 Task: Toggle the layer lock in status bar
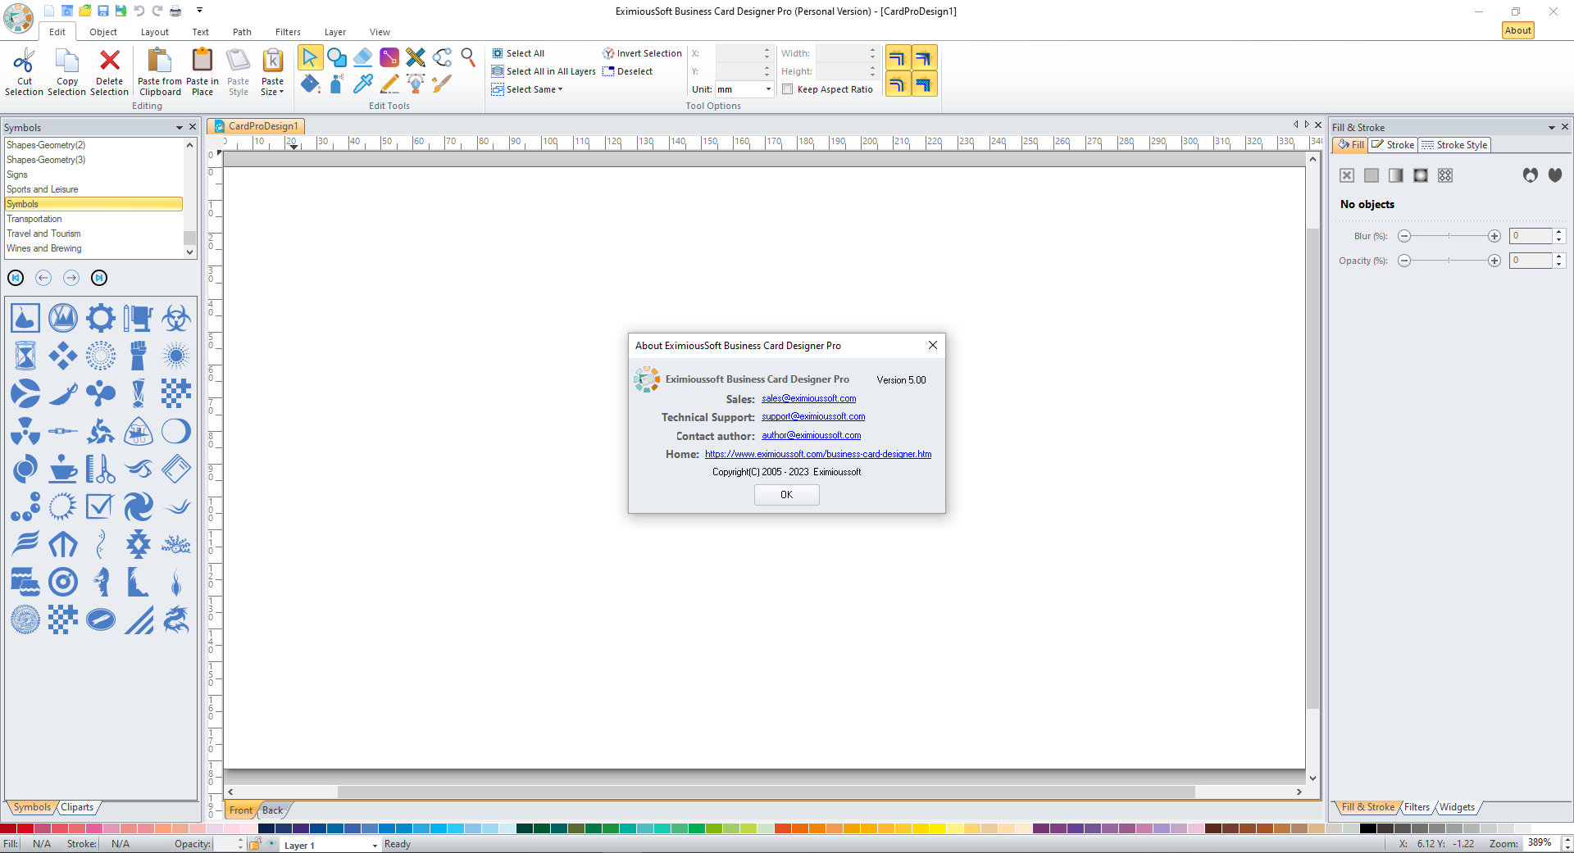[x=255, y=844]
